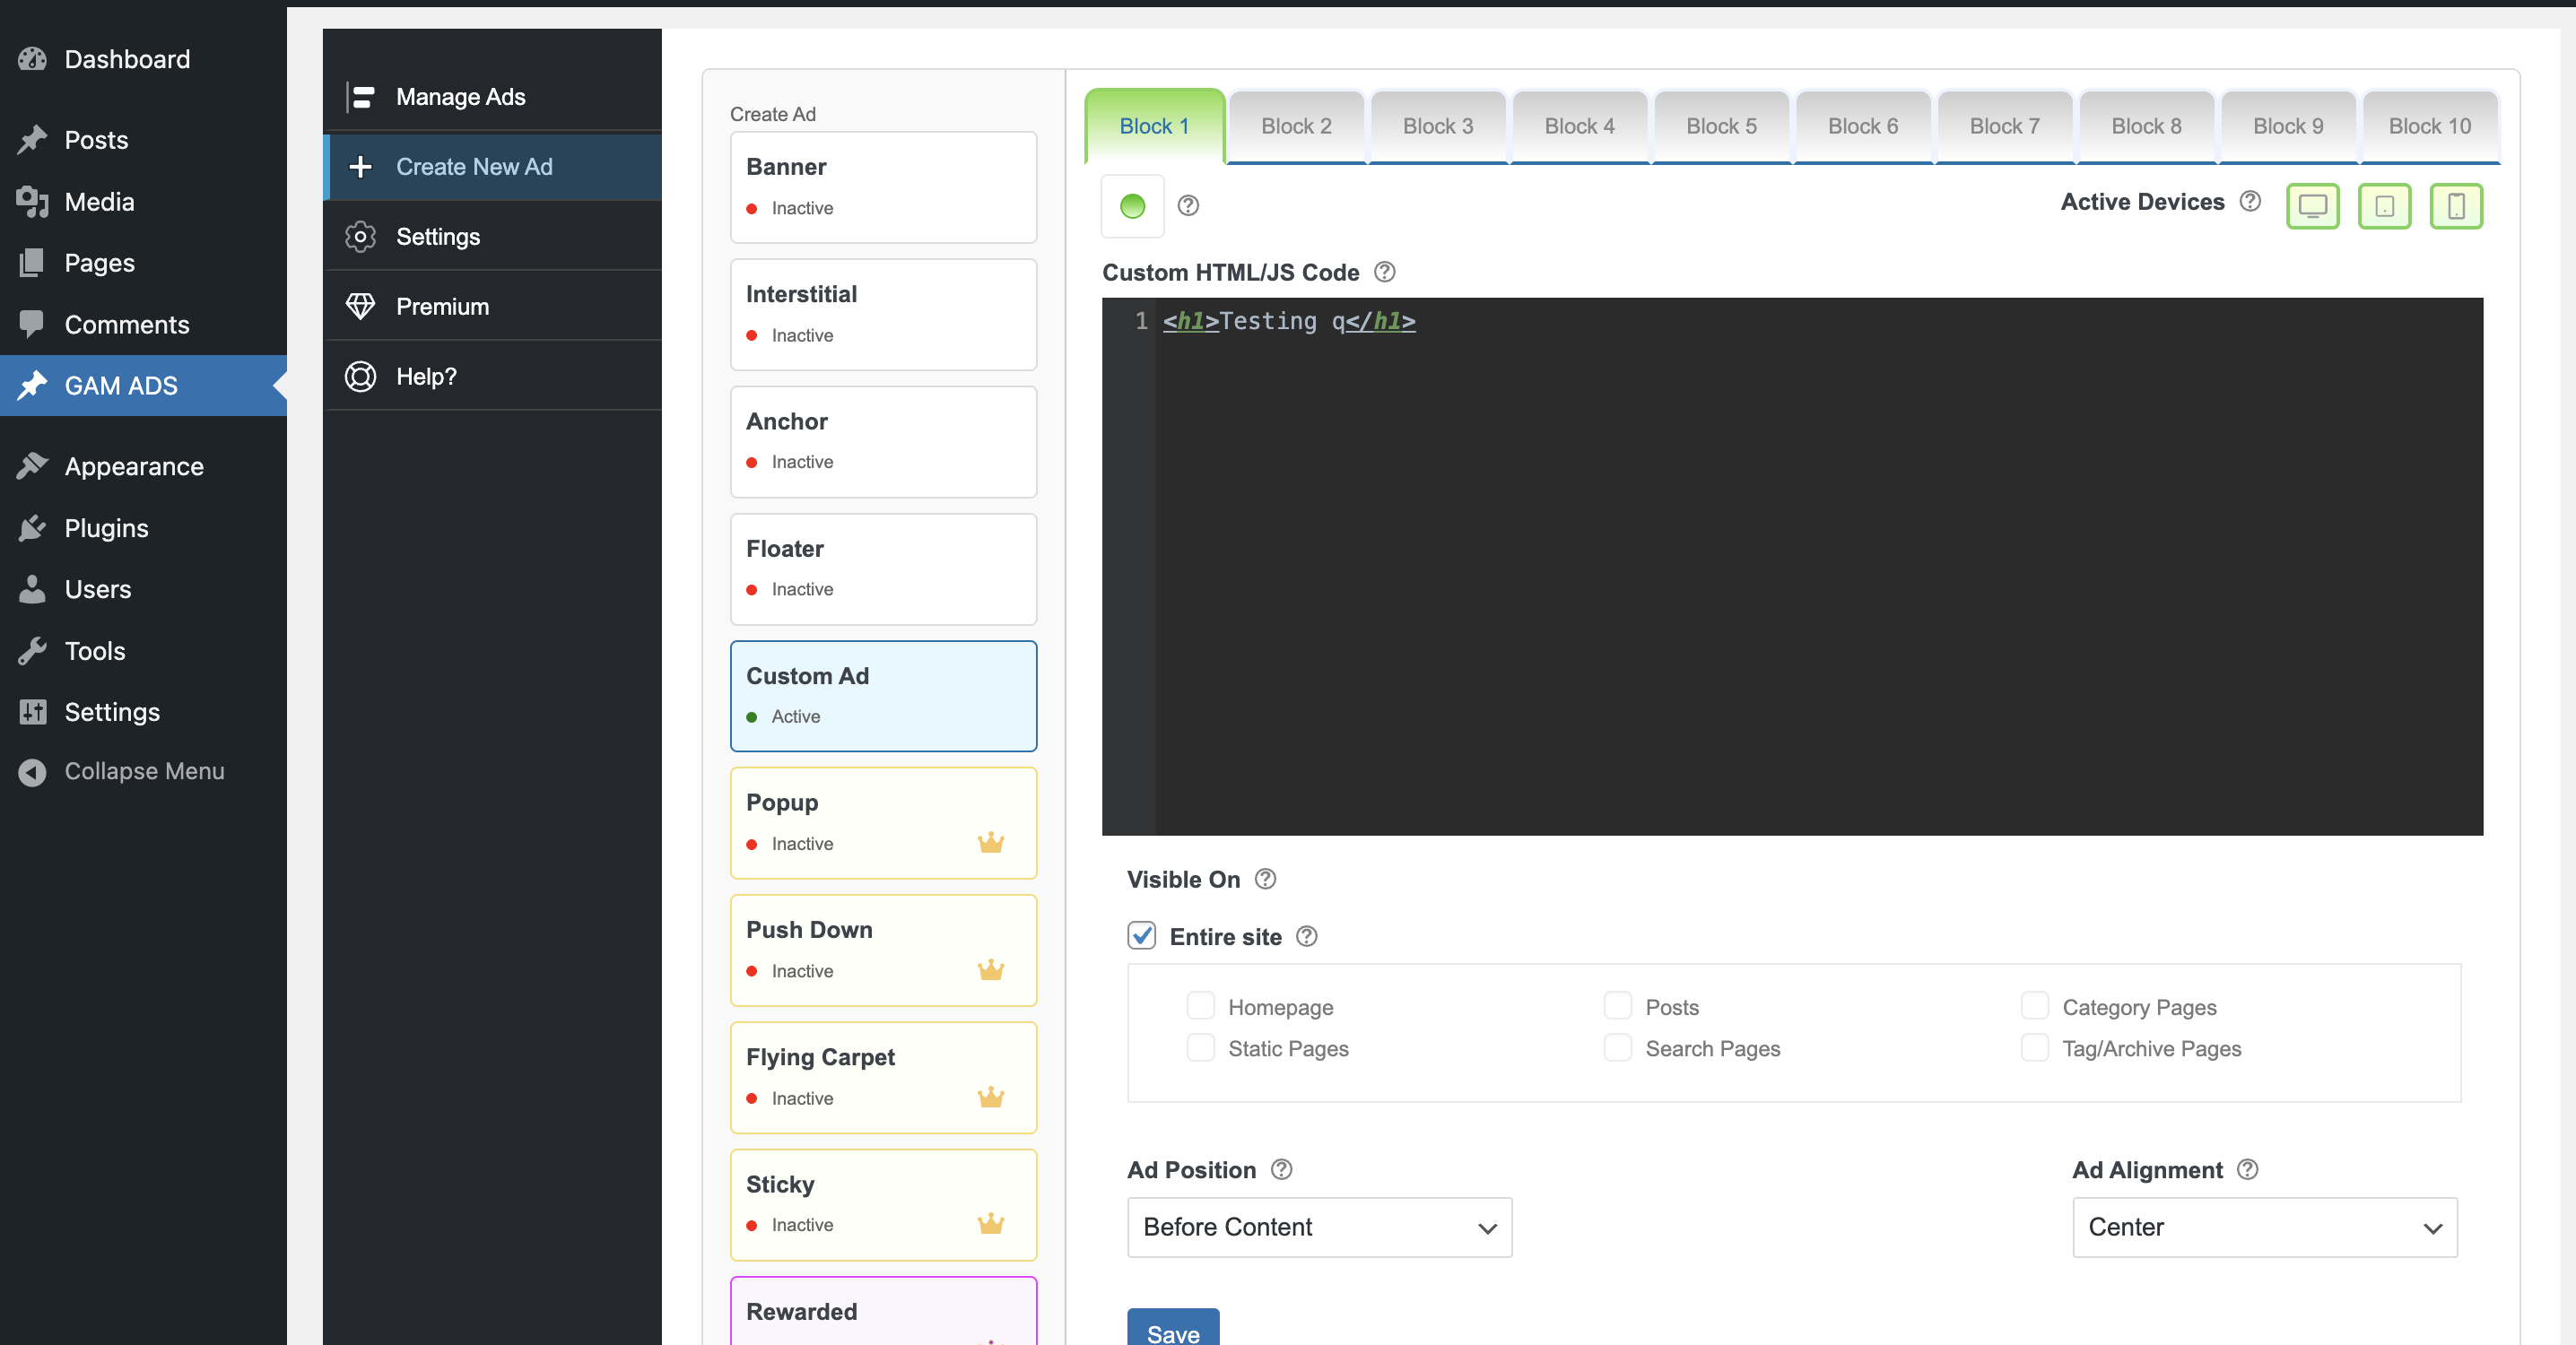Click the plus icon next to Create New Ad

[361, 166]
